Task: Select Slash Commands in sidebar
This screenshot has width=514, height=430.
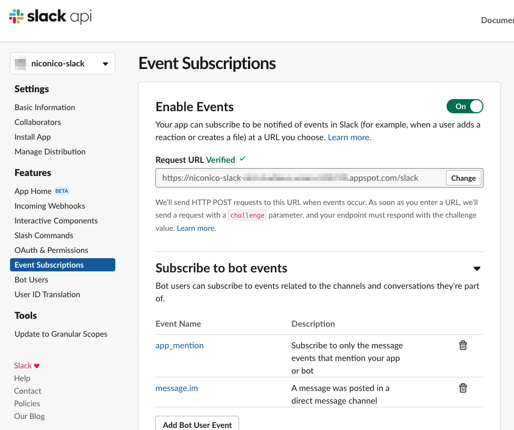Action: [x=44, y=236]
